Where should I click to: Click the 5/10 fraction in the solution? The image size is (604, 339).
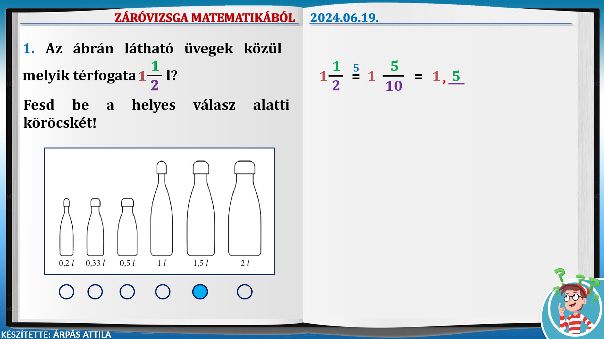coord(394,76)
